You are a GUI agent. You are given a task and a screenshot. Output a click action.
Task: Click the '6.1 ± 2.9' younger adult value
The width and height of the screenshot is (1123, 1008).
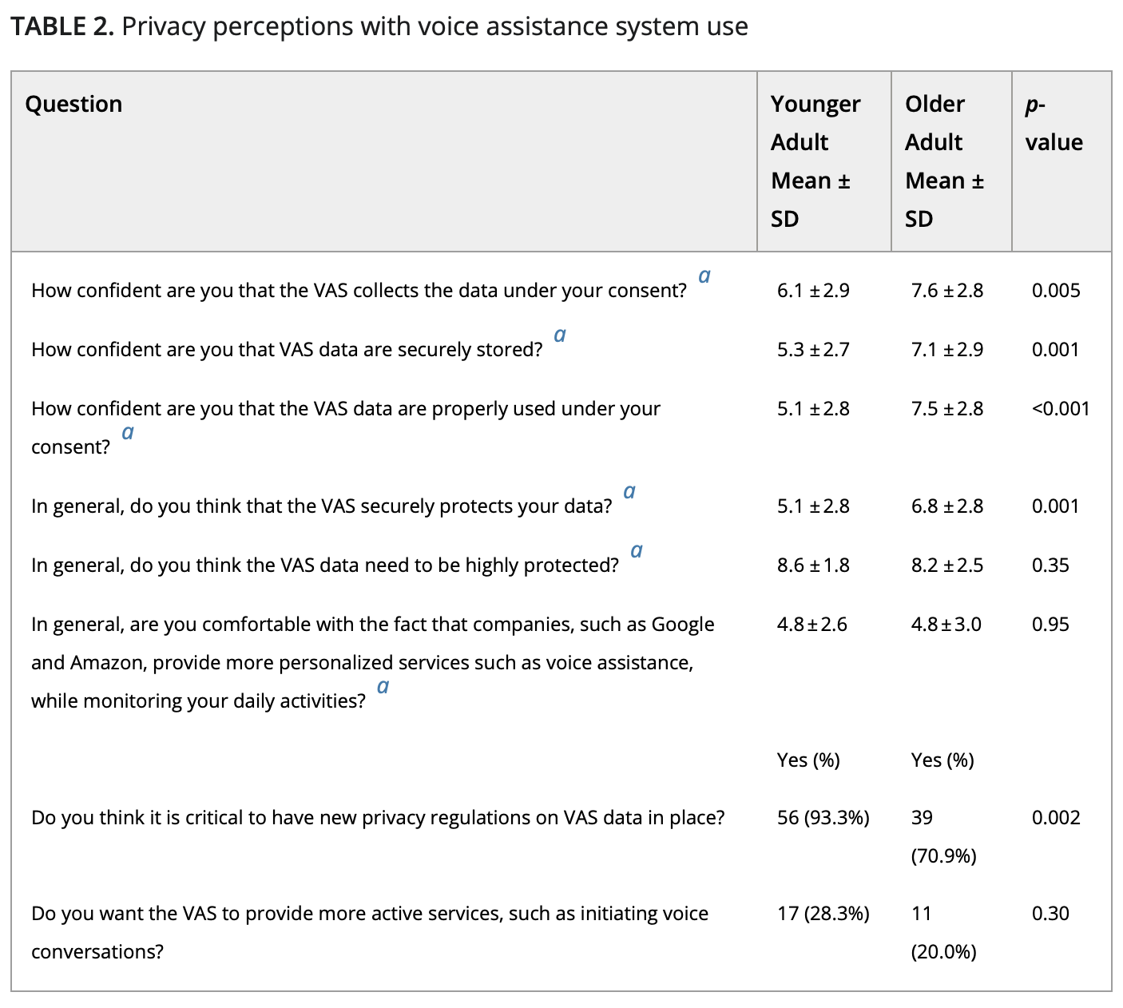coord(813,291)
